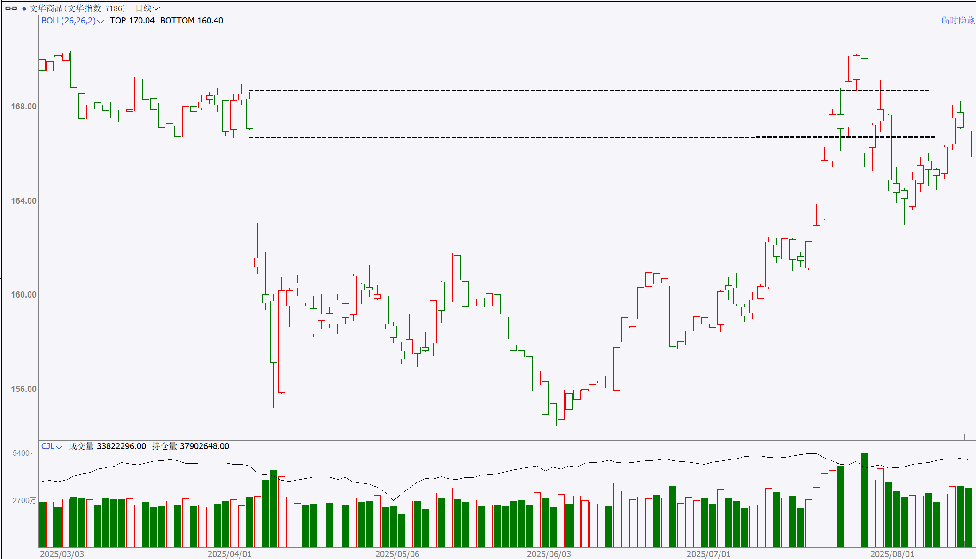The image size is (976, 559).
Task: Click the title 文华商品(文华指数 7186)
Action: pos(77,8)
